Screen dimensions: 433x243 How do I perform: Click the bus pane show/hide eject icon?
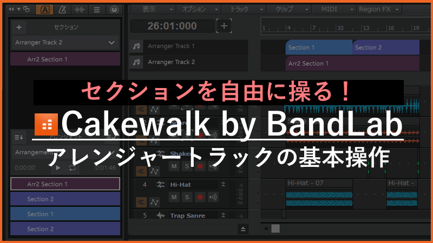[243, 229]
